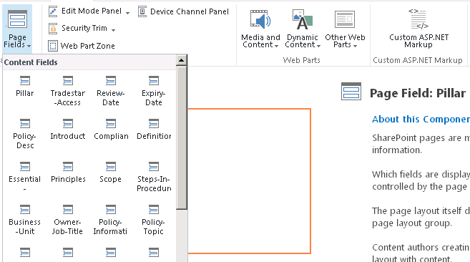Insert a Web Part Zone
This screenshot has height=262, width=470.
pyautogui.click(x=82, y=46)
